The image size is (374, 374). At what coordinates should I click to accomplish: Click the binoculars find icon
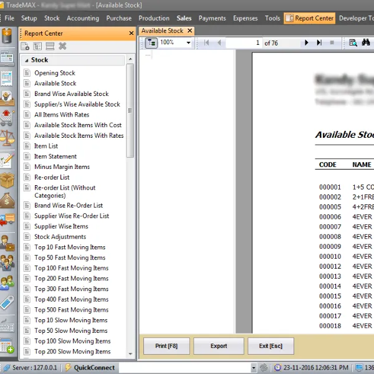pyautogui.click(x=366, y=42)
